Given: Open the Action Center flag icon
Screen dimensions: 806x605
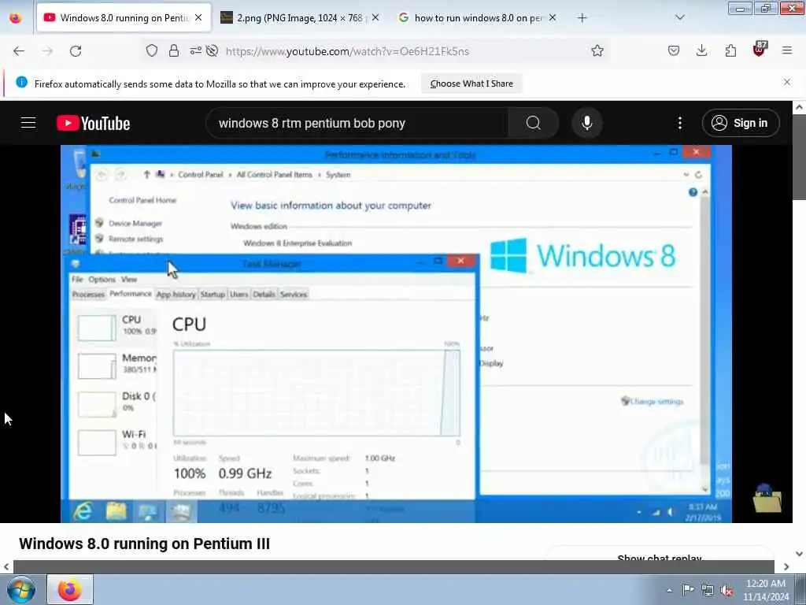Looking at the screenshot, I should pyautogui.click(x=688, y=589).
